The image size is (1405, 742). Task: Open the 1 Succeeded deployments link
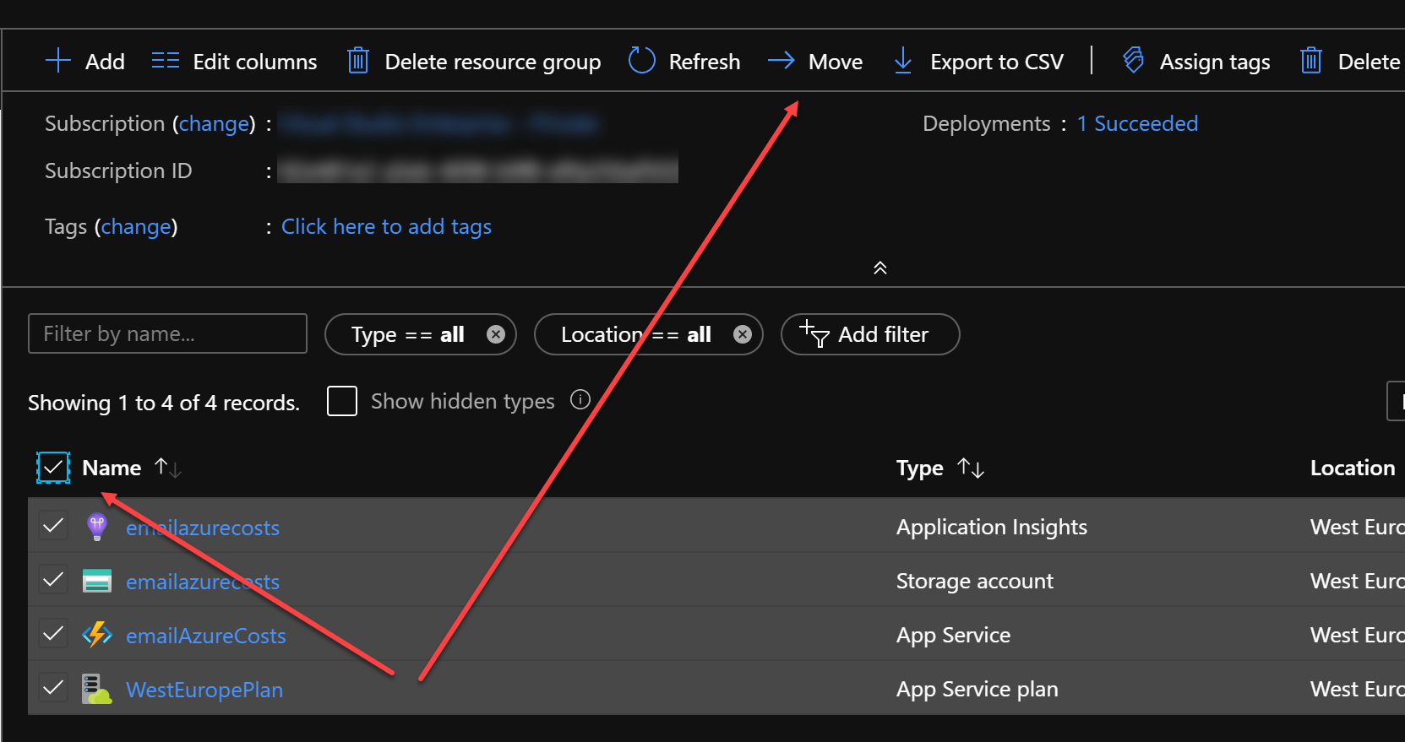click(x=1137, y=124)
